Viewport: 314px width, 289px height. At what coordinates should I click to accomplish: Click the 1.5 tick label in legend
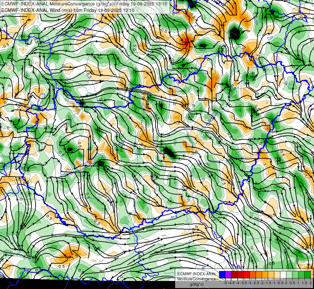click(x=304, y=283)
